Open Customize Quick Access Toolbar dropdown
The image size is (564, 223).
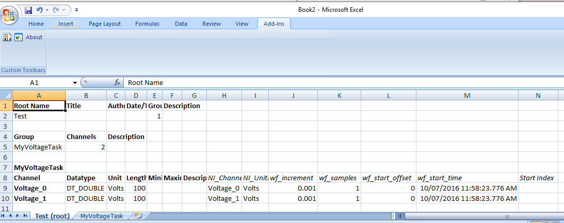pos(76,10)
